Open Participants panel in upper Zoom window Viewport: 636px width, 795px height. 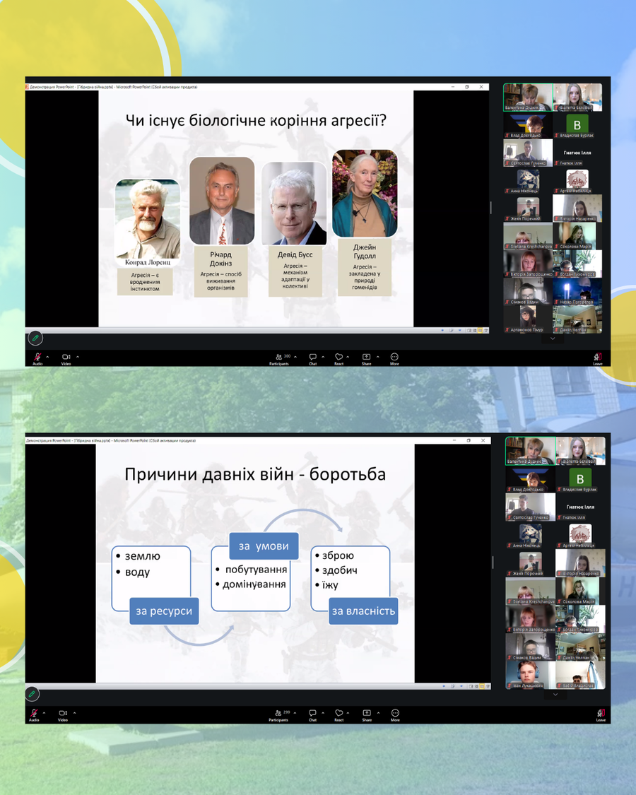[278, 358]
